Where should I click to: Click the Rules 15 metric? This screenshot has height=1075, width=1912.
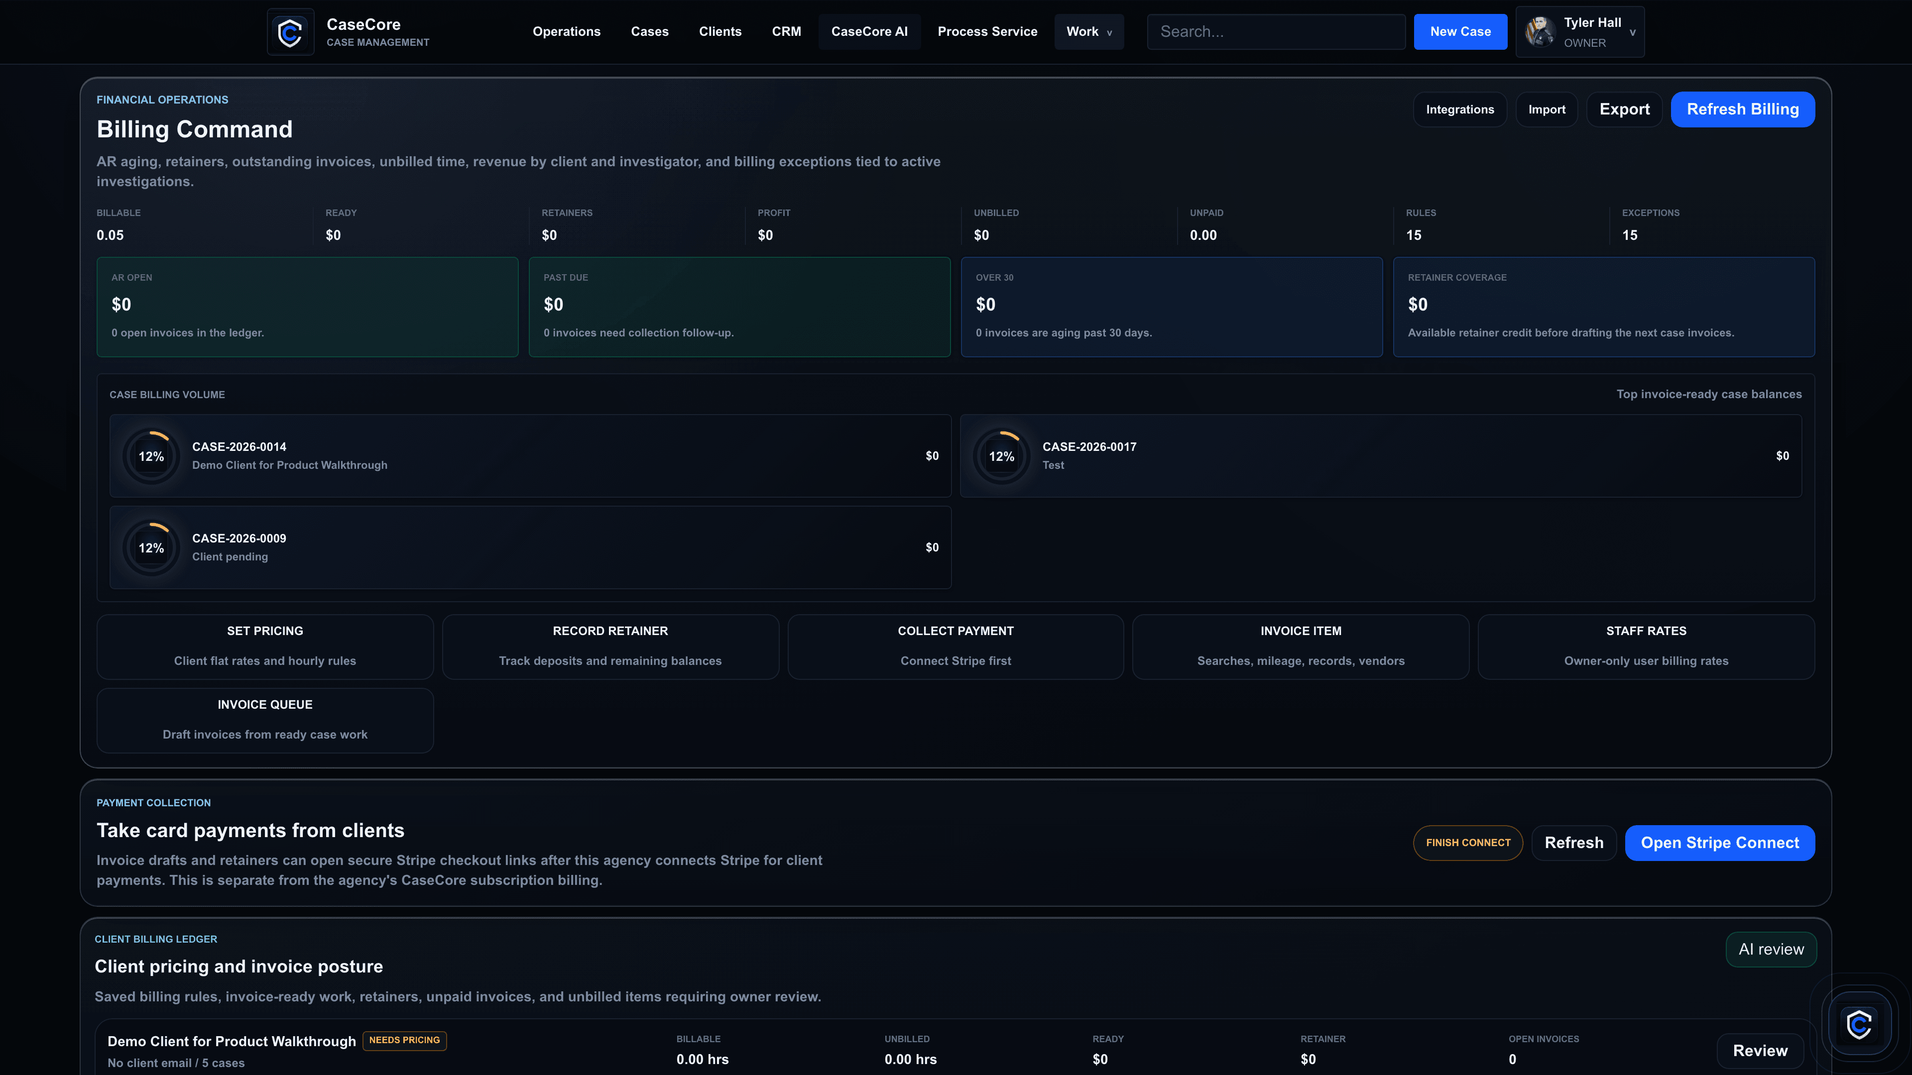click(x=1421, y=225)
